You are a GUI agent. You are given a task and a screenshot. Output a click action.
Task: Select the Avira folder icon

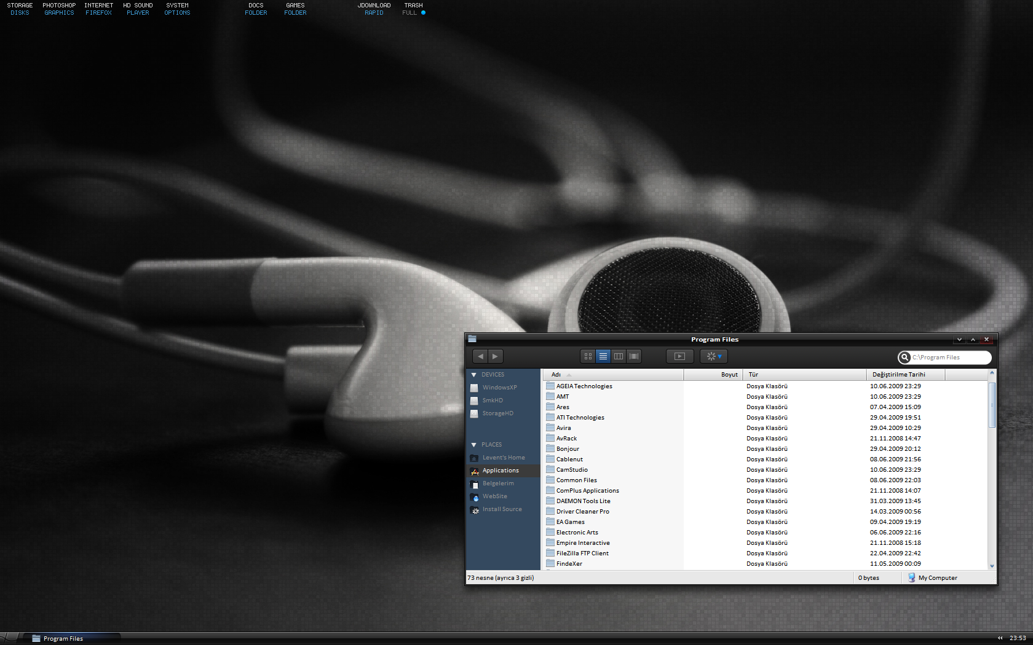point(550,428)
